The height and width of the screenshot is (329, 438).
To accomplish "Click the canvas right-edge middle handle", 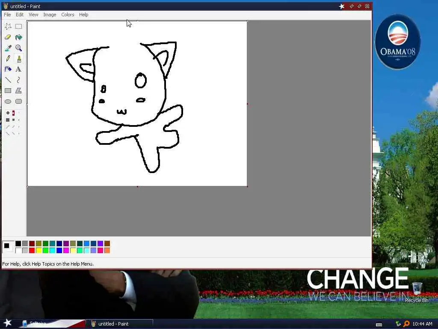I will 248,104.
